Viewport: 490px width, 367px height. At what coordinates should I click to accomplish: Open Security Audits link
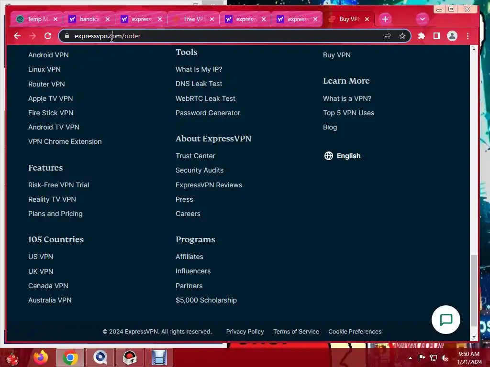(200, 170)
